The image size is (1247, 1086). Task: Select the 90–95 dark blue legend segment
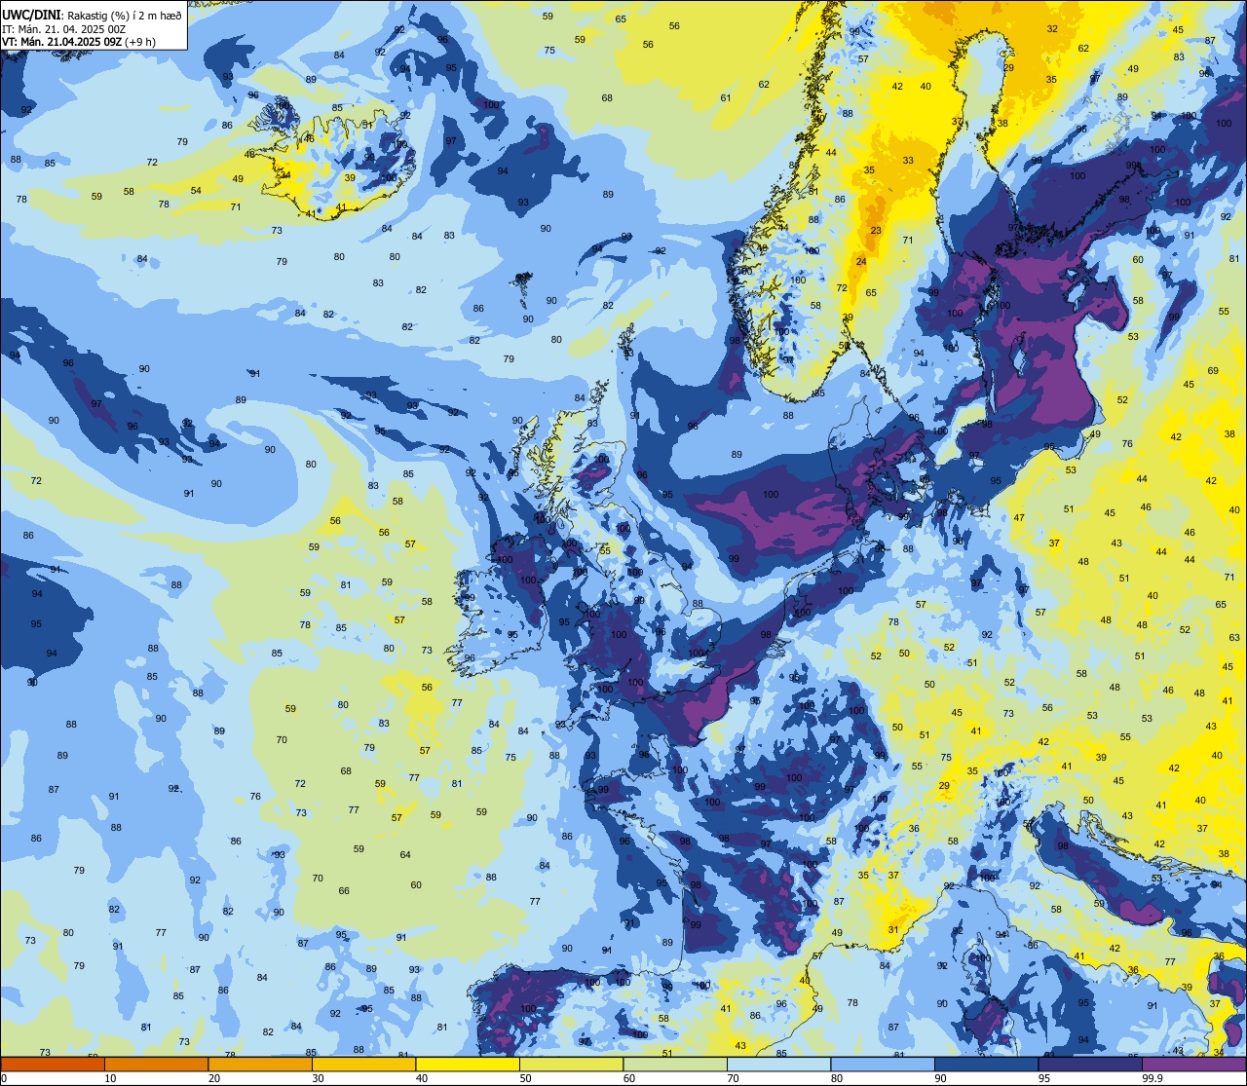click(986, 1064)
